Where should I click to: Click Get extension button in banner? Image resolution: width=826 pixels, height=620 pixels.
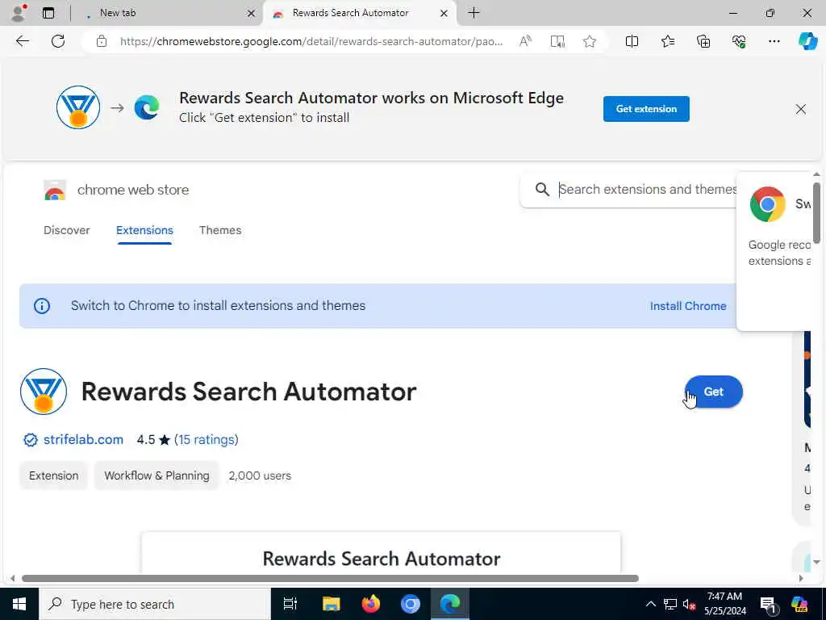coord(646,109)
